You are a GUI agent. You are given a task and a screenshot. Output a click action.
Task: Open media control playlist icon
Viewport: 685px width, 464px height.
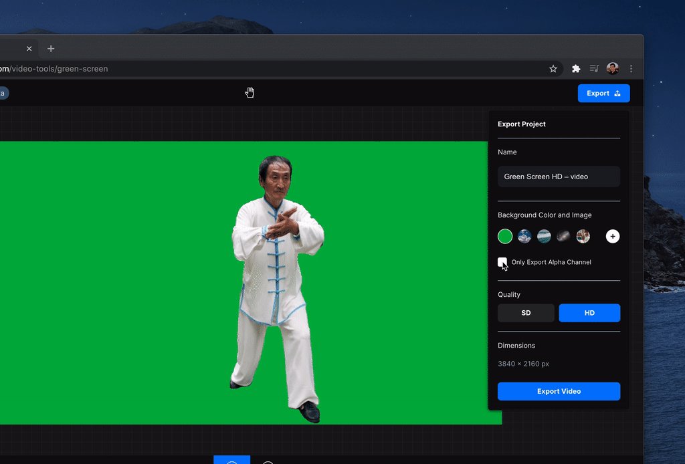[x=594, y=69]
